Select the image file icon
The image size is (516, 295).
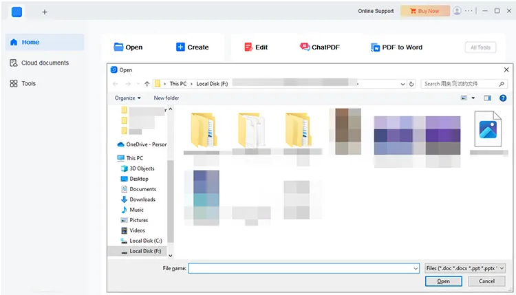click(488, 129)
